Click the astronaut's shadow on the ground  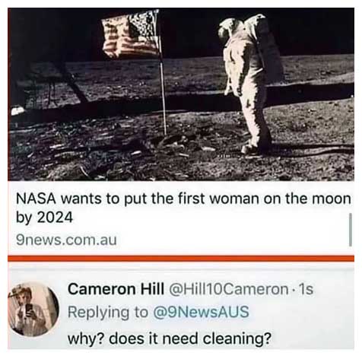pyautogui.click(x=312, y=150)
